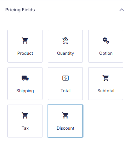
Task: Collapse the Pricing Fields section with the chevron
Action: [122, 10]
